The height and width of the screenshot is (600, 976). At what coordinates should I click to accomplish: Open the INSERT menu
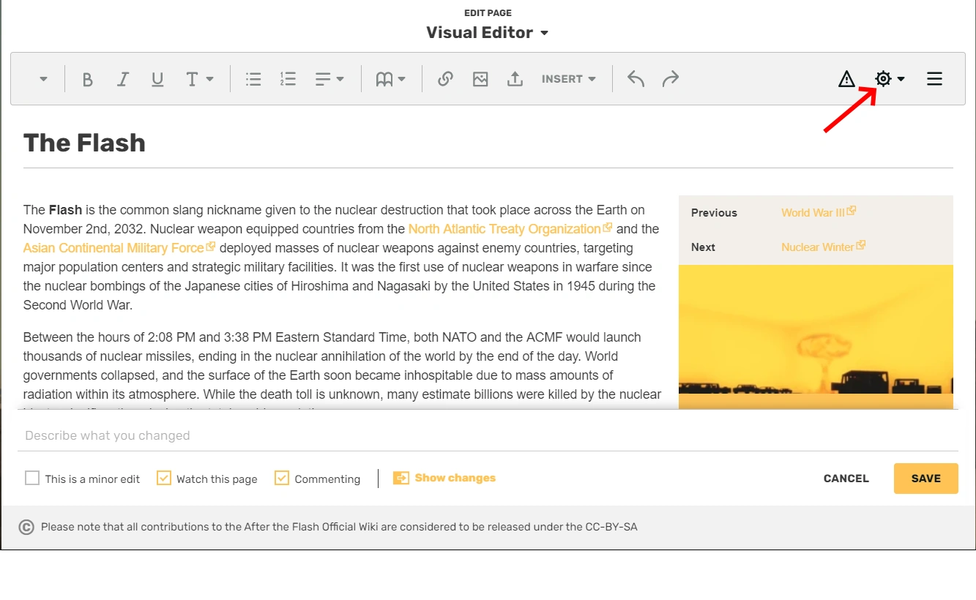(x=569, y=79)
